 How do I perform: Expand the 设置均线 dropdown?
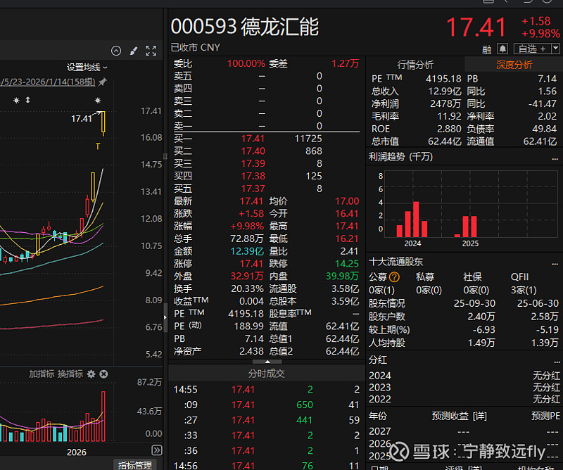(87, 67)
